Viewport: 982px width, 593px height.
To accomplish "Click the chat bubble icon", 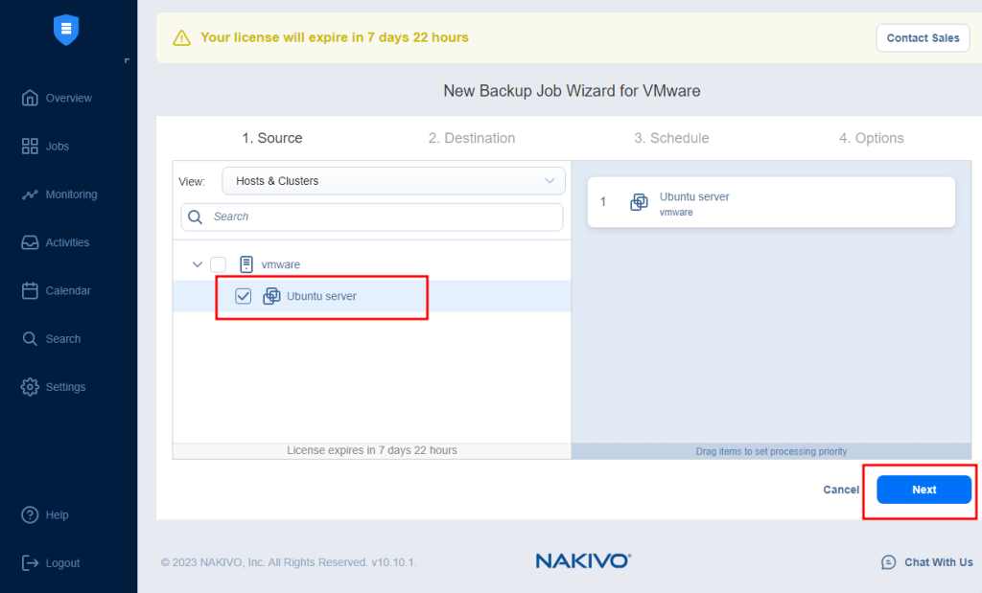I will pyautogui.click(x=888, y=562).
